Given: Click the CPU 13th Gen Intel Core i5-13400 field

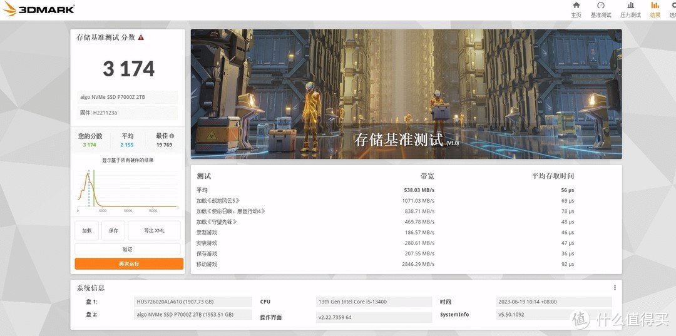Looking at the screenshot, I should pos(374,302).
